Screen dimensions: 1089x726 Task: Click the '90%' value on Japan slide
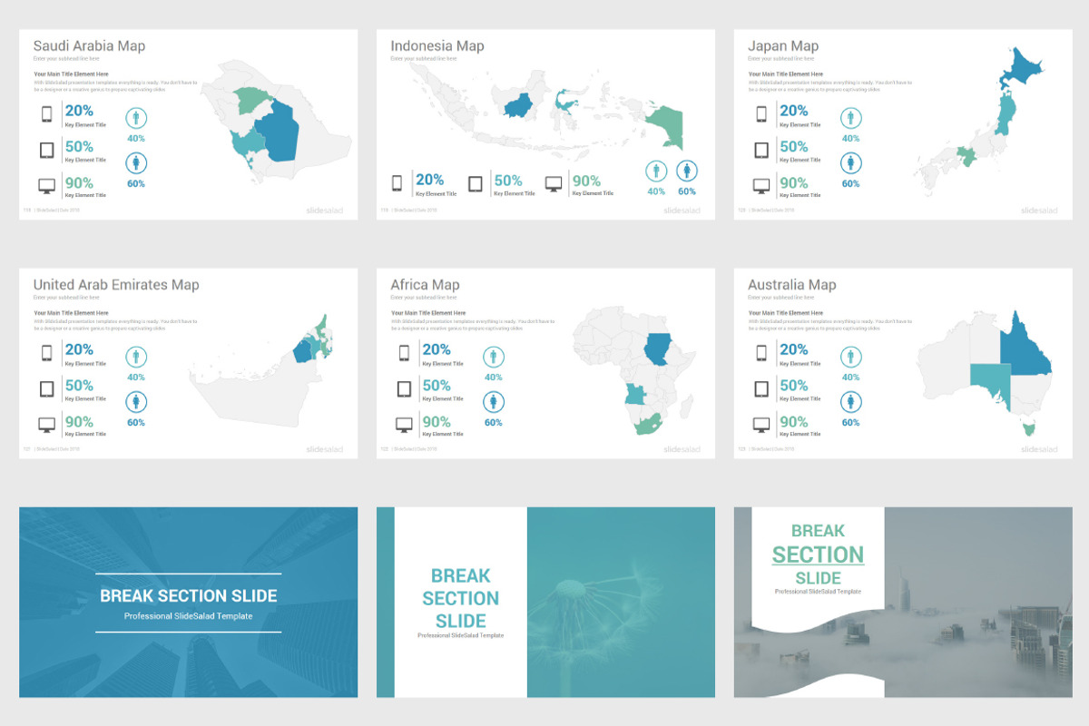pos(794,182)
